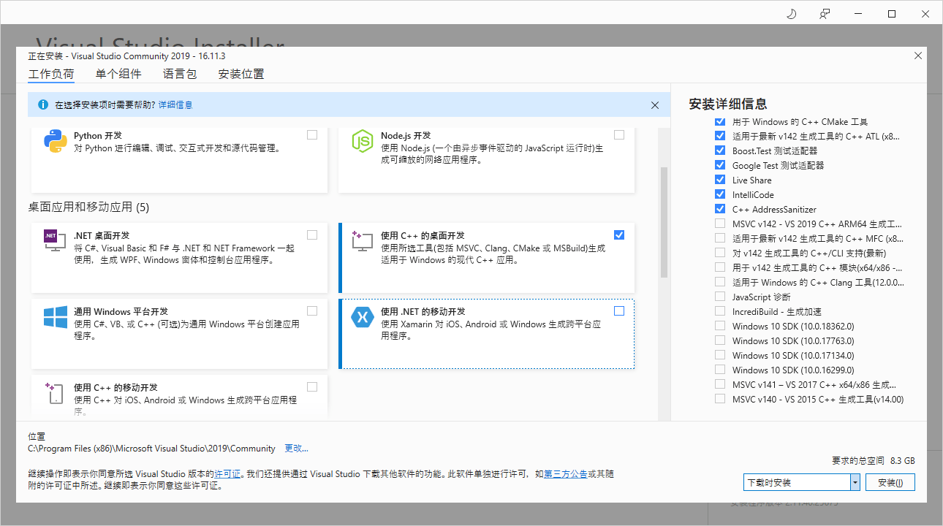
Task: Check the v142 C++ 模块 (x64/x86) component
Action: pyautogui.click(x=720, y=267)
